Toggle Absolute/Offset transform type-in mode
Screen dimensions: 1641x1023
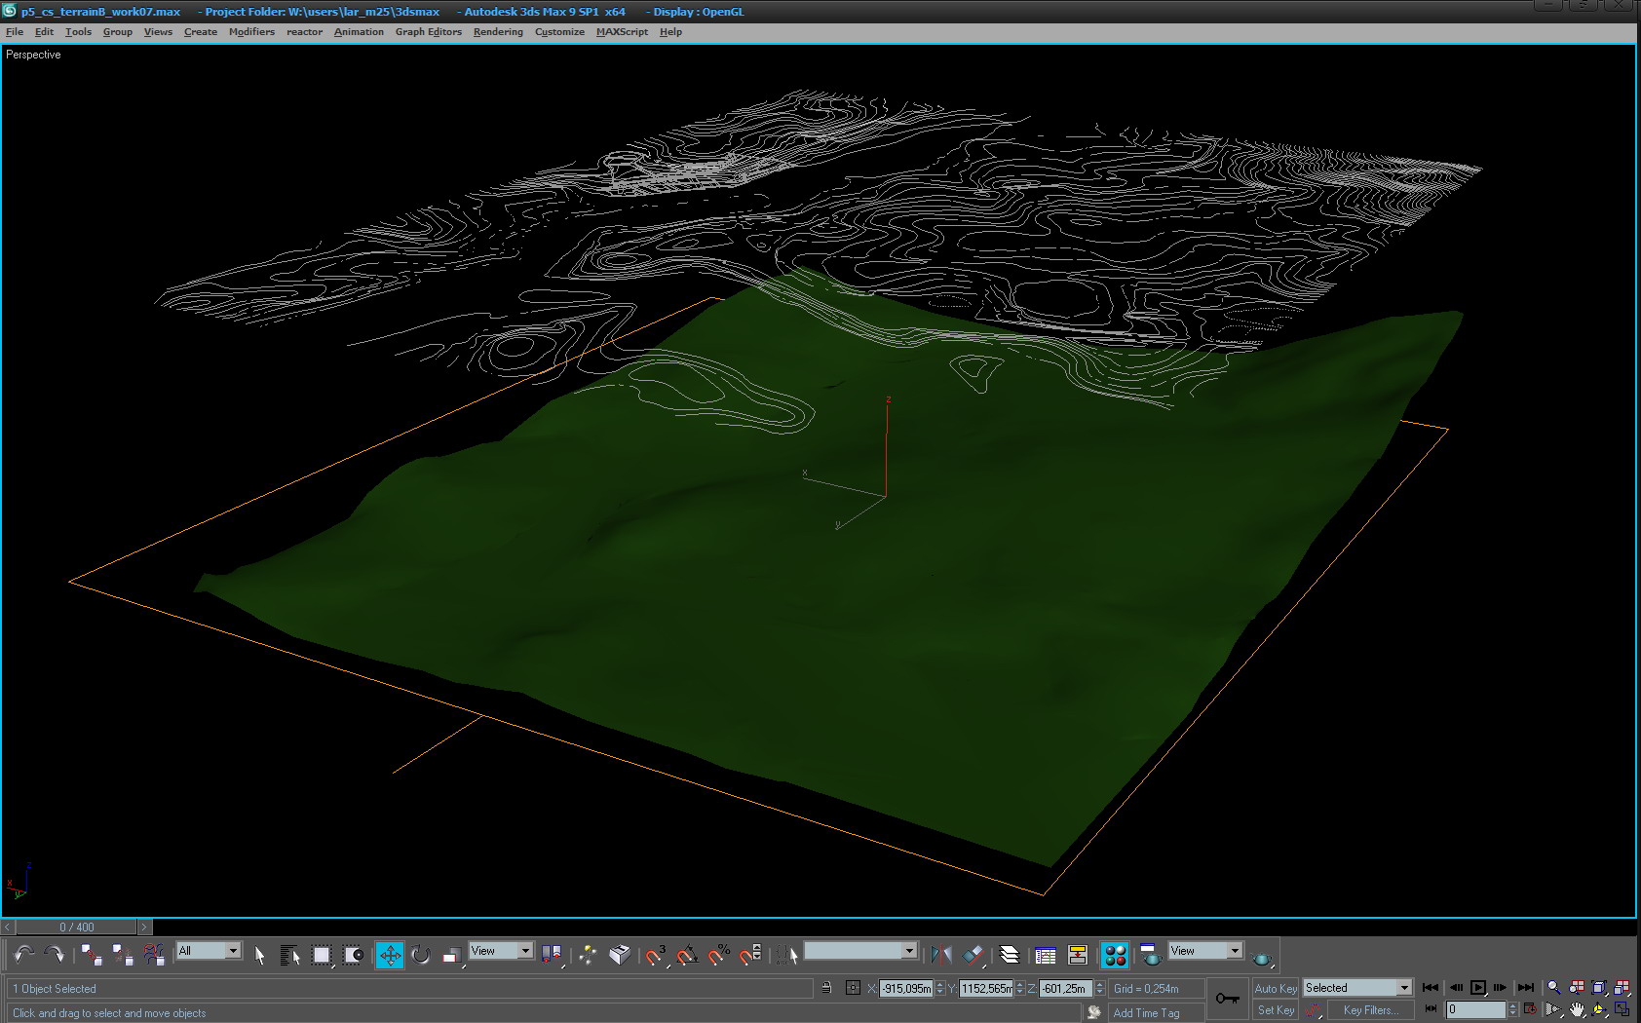coord(853,988)
